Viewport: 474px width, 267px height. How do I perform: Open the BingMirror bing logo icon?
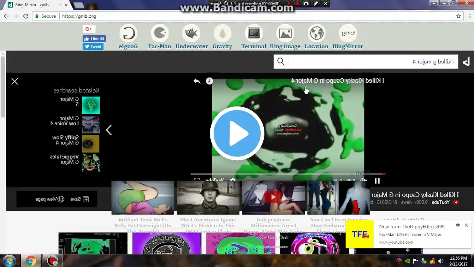[348, 34]
